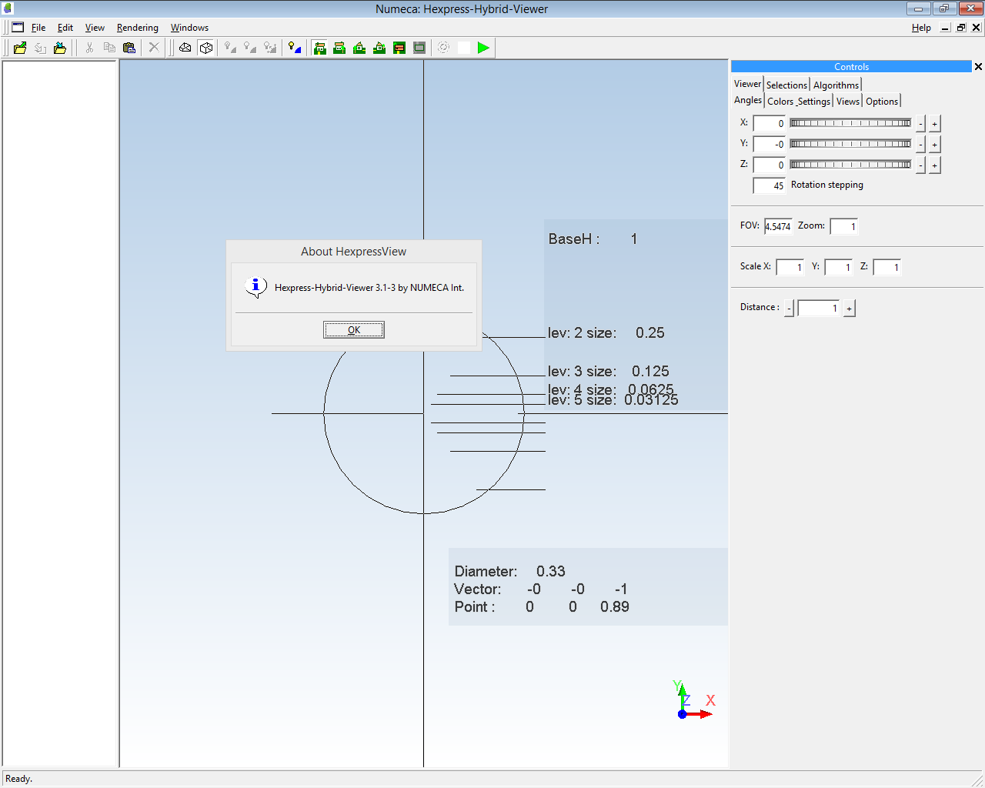Click the Scale Z input field
The width and height of the screenshot is (985, 788).
[x=886, y=267]
